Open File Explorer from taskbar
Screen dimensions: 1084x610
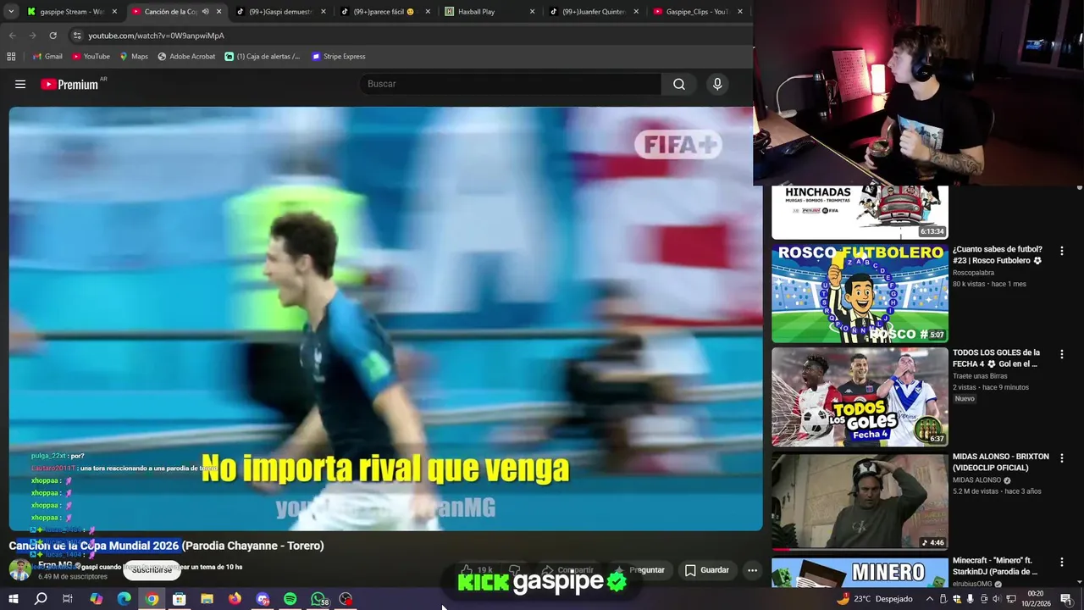coord(207,599)
